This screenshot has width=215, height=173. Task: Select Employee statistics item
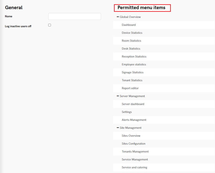[x=134, y=64]
